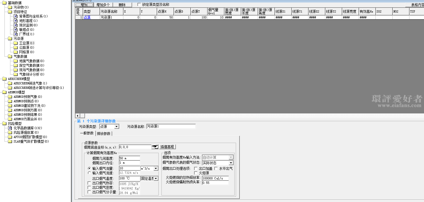Open the 污染源类型 dropdown
The width and height of the screenshot is (424, 202).
tap(117, 127)
